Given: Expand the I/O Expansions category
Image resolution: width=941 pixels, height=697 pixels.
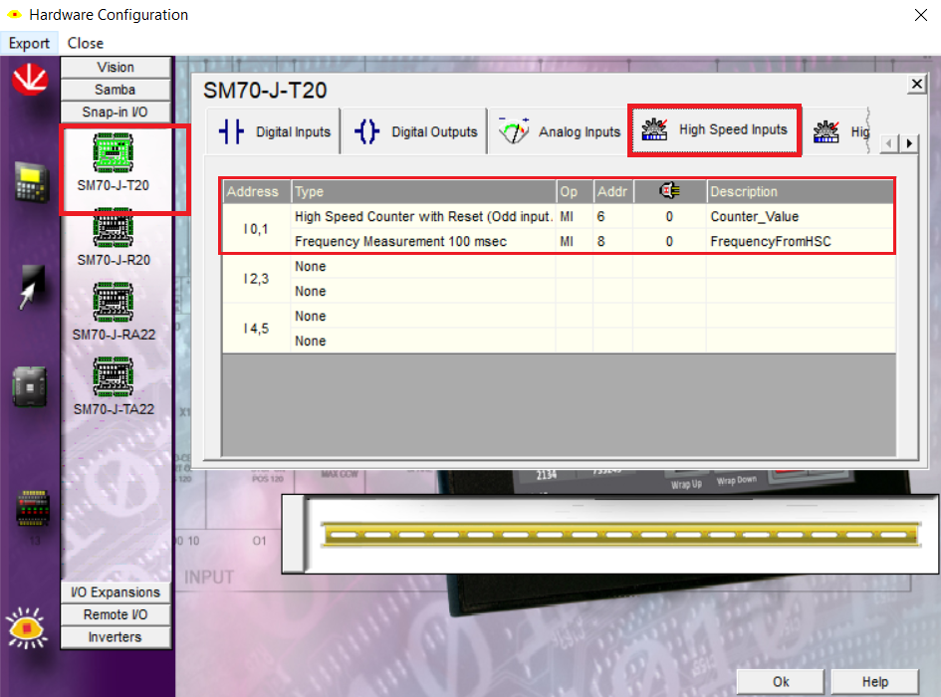Looking at the screenshot, I should click(116, 591).
